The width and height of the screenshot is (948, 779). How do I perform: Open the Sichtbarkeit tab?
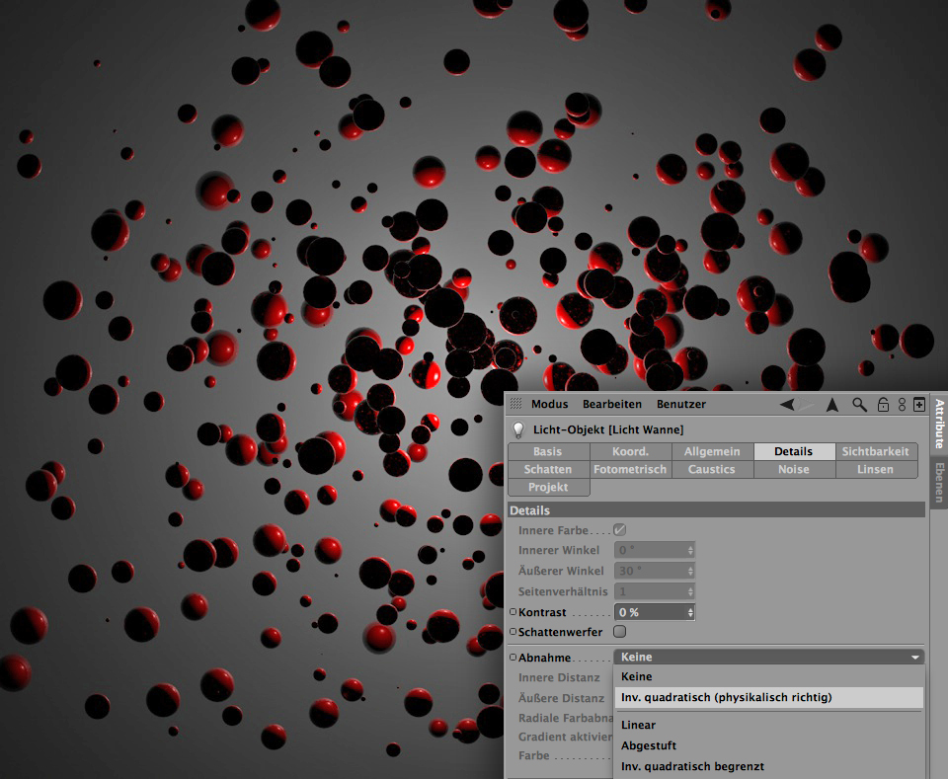[x=875, y=451]
